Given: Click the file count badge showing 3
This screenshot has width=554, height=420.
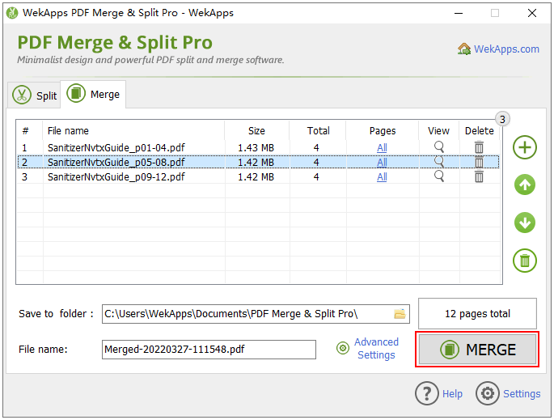Looking at the screenshot, I should pyautogui.click(x=502, y=120).
